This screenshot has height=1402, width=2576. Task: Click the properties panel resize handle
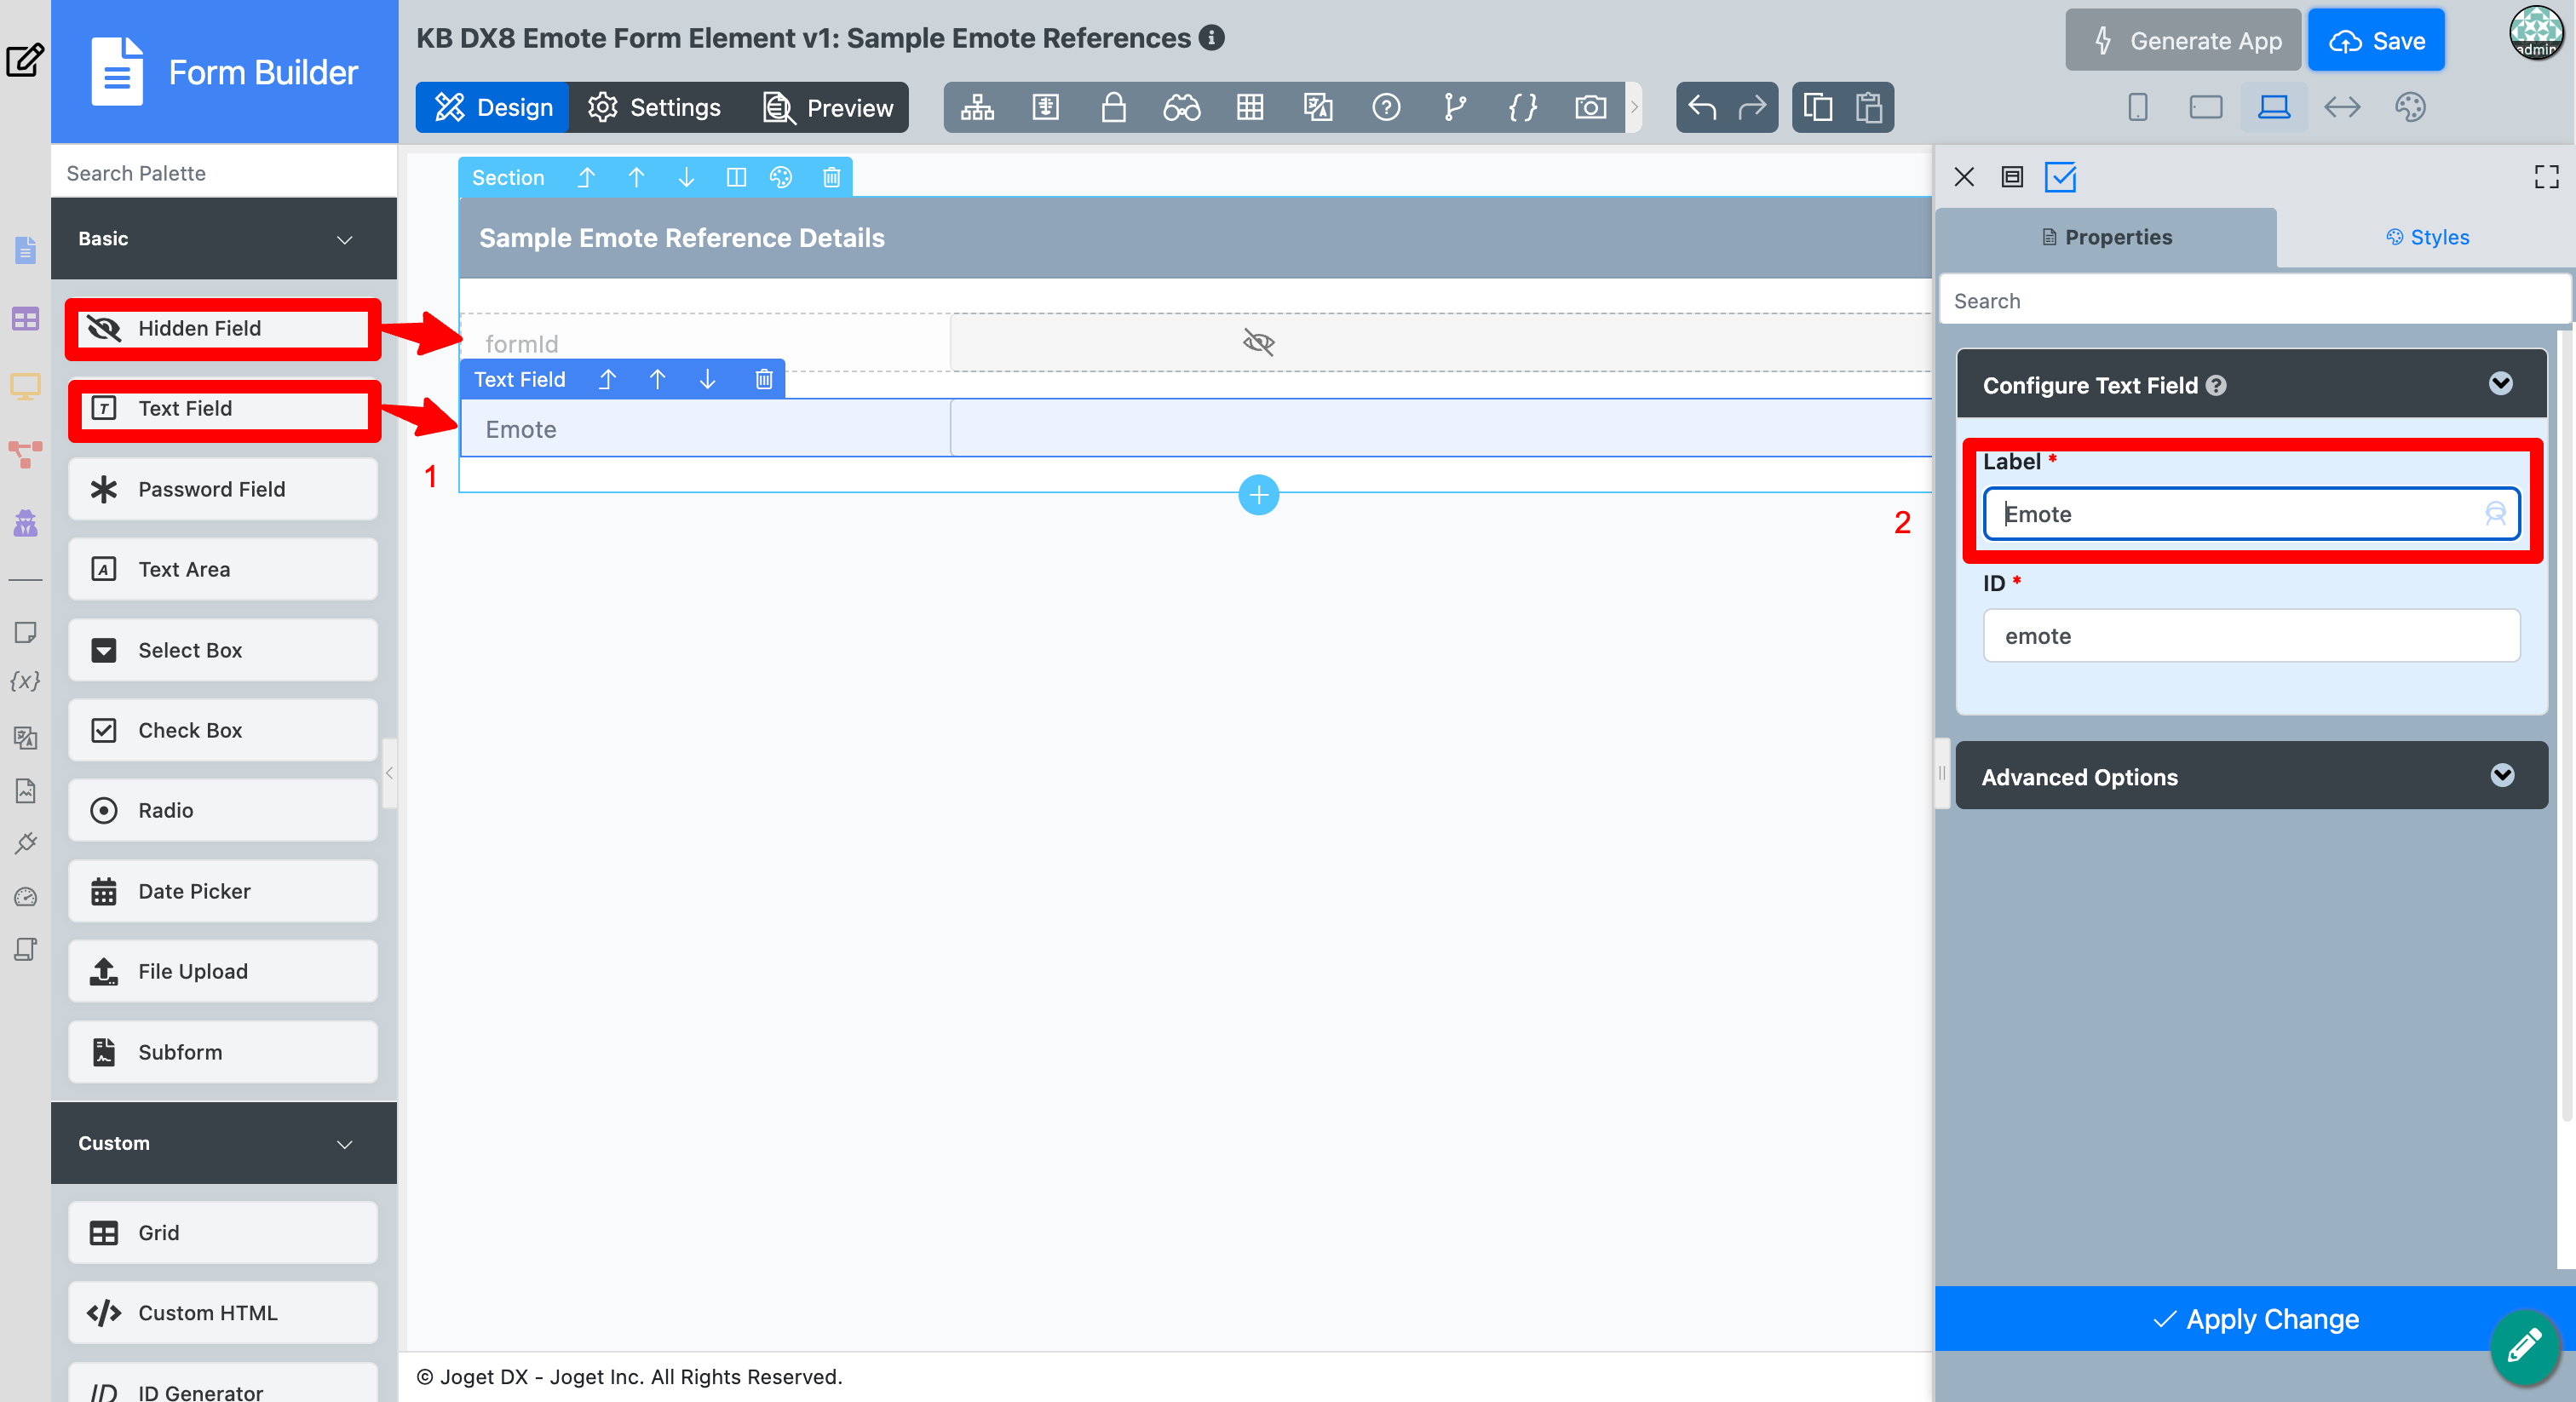1942,773
